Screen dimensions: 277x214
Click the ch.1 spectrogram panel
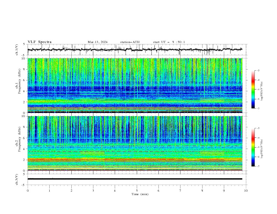[x=135, y=85]
